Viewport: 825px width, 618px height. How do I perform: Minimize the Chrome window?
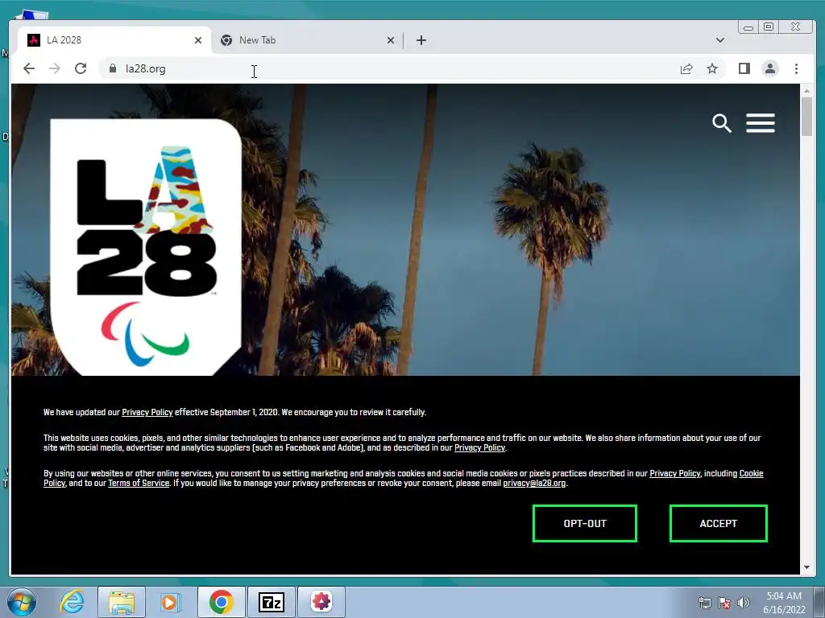pyautogui.click(x=748, y=27)
